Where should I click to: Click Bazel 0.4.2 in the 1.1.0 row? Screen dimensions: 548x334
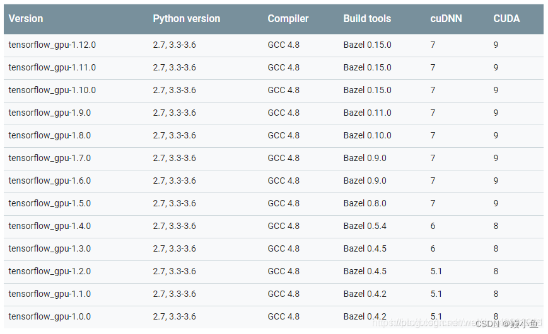click(x=365, y=294)
